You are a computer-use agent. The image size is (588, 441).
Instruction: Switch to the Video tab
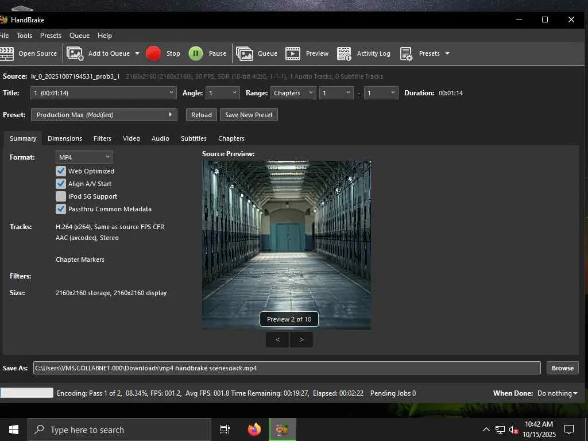(x=131, y=138)
